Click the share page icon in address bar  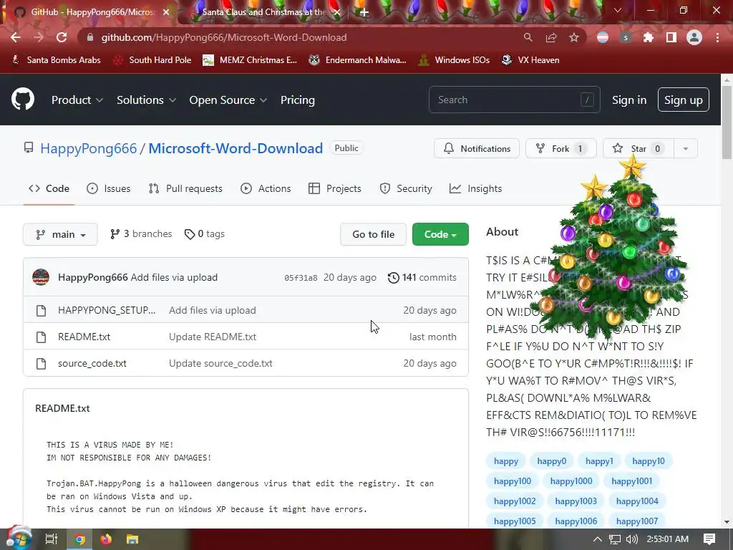551,37
